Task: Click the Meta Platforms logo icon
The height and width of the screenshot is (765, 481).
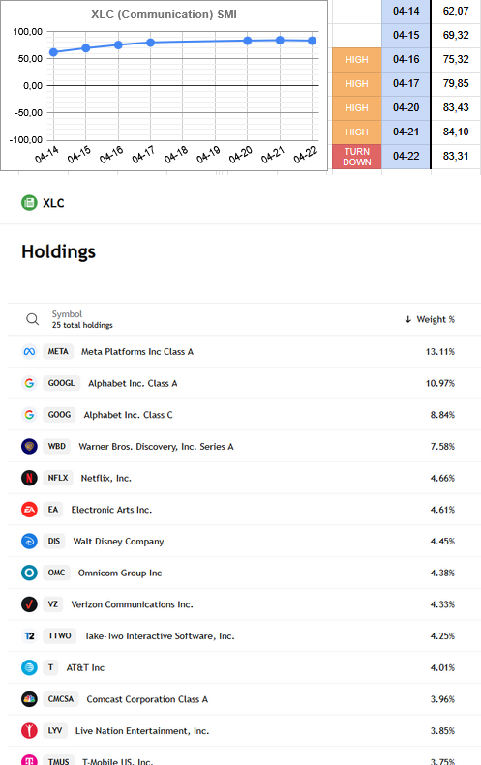Action: tap(29, 352)
